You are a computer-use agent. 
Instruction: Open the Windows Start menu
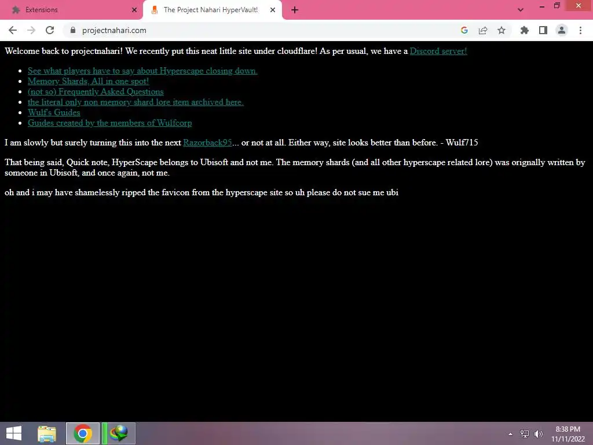[14, 433]
